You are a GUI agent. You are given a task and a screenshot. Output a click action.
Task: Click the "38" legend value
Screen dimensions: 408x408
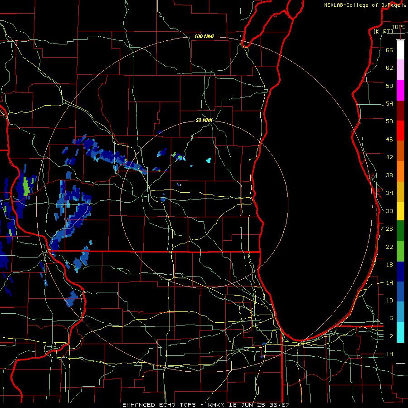389,175
